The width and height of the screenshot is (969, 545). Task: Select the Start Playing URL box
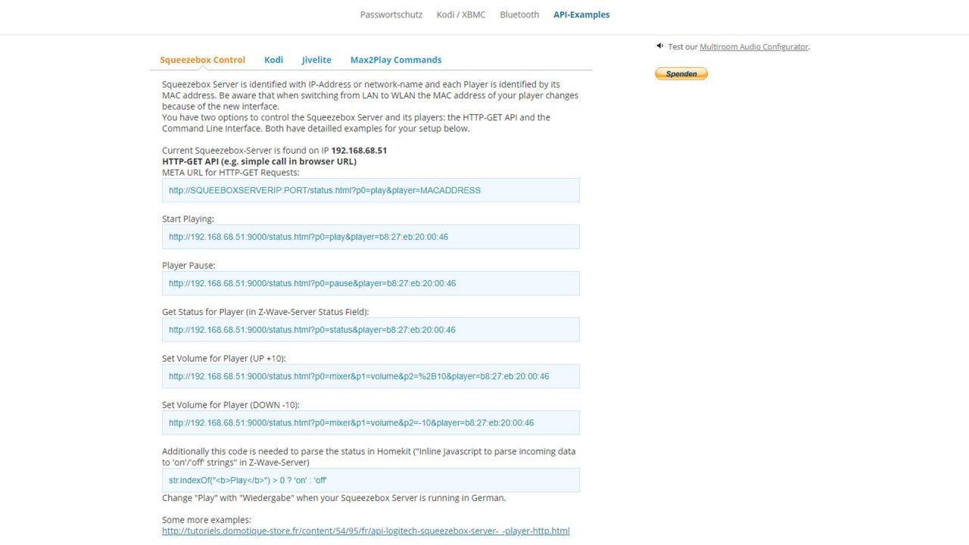point(370,237)
